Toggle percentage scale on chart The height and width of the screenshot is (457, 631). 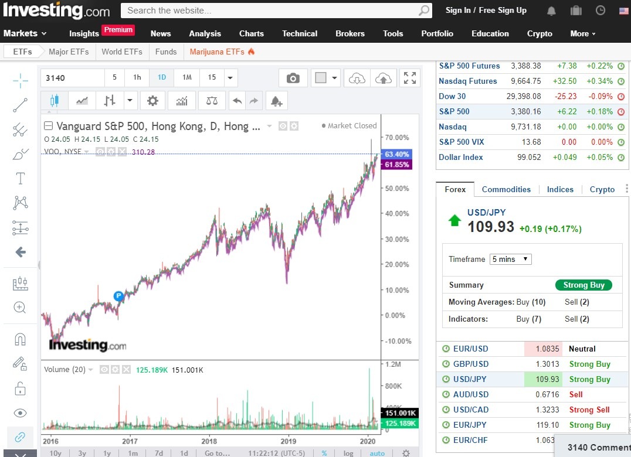point(324,453)
